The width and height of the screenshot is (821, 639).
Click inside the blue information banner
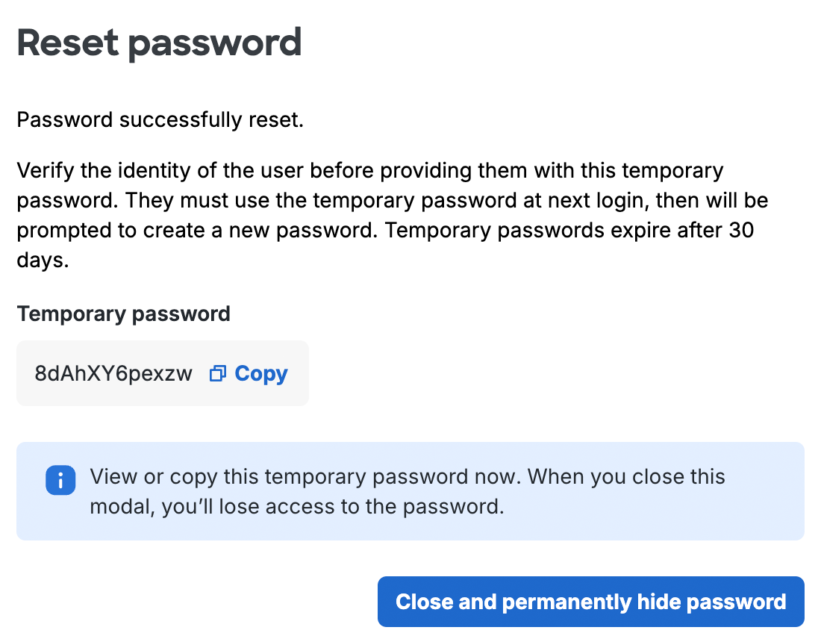tap(410, 490)
